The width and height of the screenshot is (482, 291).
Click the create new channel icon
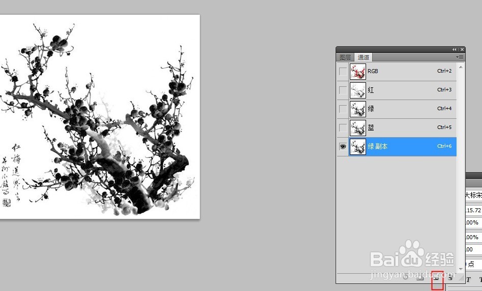coord(436,278)
